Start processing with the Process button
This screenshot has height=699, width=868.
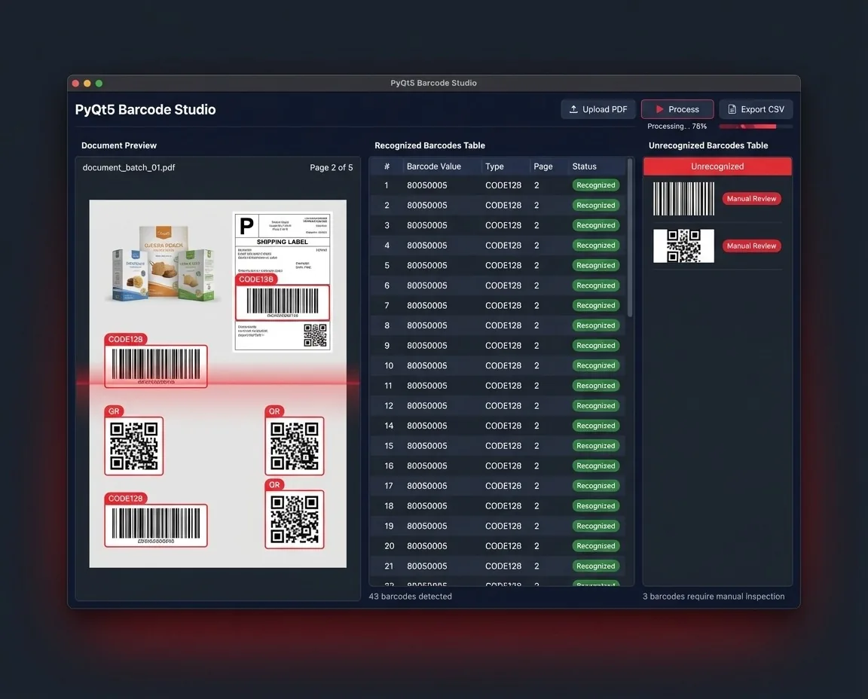tap(677, 109)
